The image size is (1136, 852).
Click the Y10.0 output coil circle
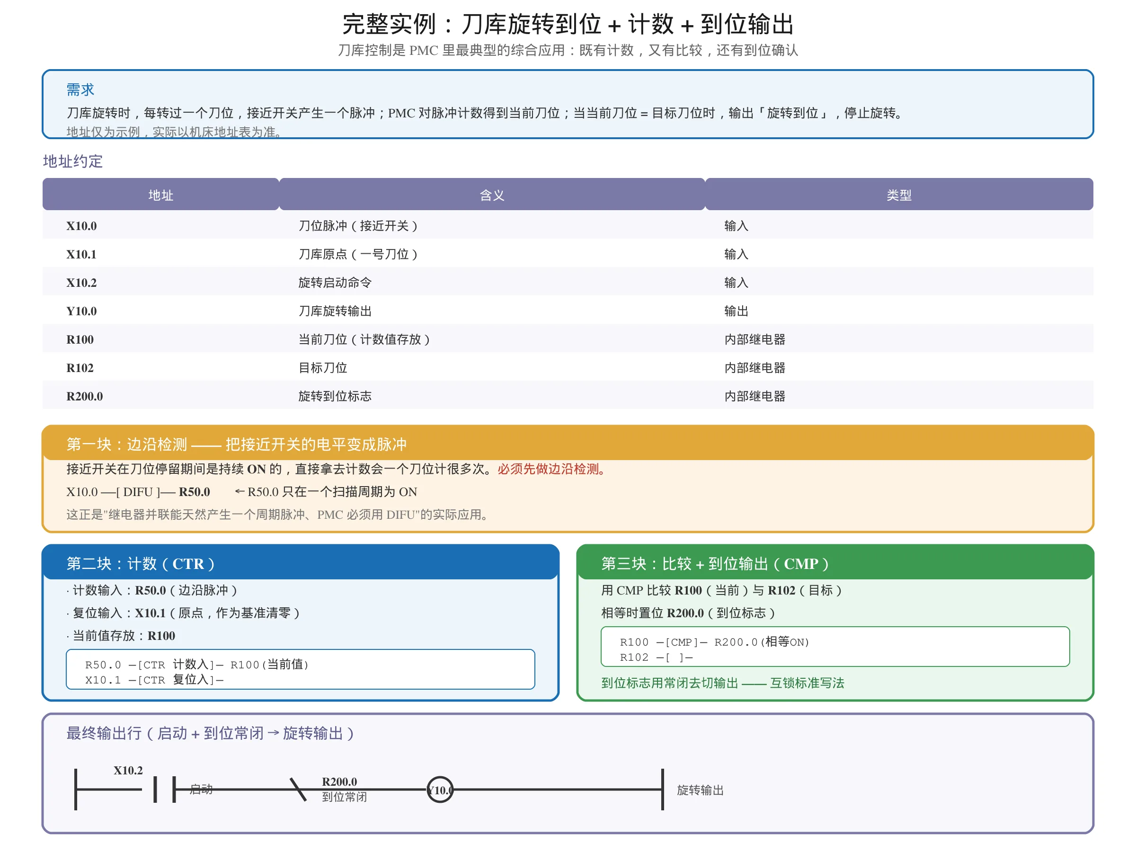tap(440, 790)
